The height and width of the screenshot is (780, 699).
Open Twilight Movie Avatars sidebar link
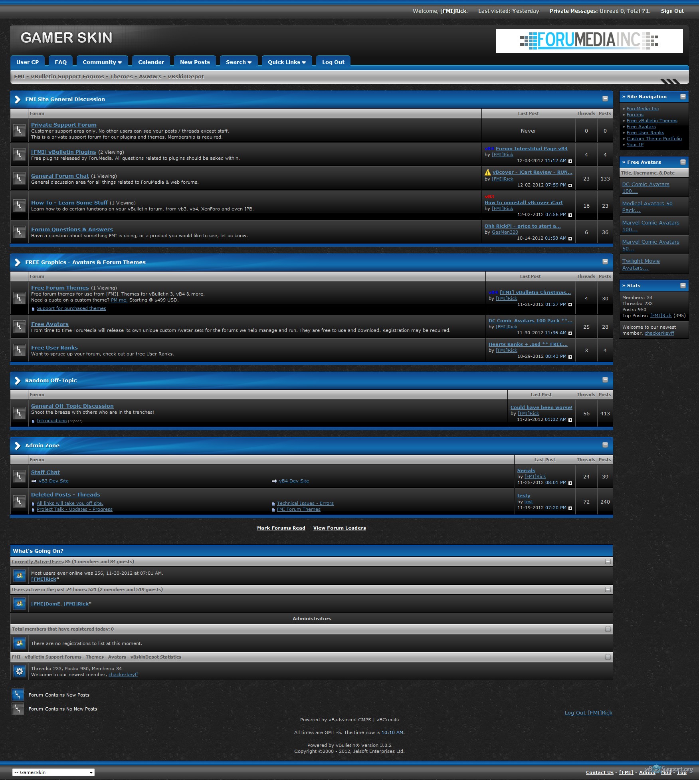641,264
